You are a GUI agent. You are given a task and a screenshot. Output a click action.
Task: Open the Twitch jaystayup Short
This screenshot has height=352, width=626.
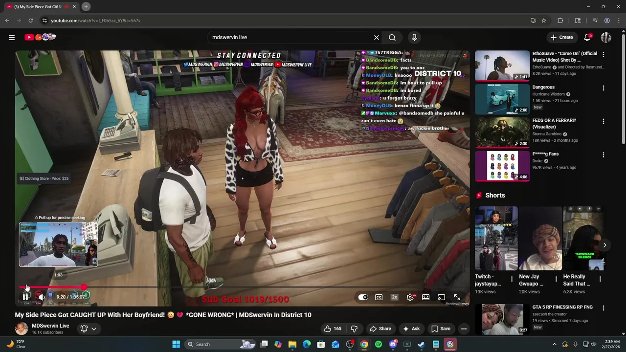[496, 239]
